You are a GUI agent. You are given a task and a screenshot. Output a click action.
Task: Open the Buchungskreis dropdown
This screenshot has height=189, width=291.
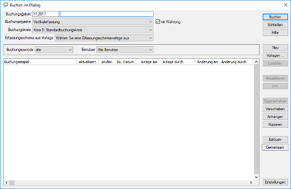pyautogui.click(x=93, y=30)
